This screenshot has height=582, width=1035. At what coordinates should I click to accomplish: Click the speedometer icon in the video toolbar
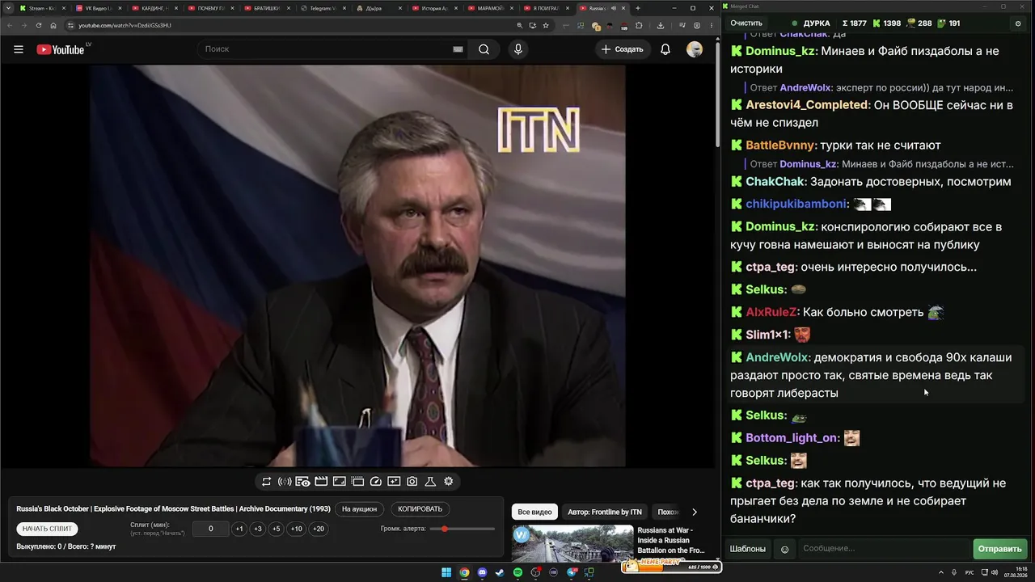pyautogui.click(x=375, y=482)
